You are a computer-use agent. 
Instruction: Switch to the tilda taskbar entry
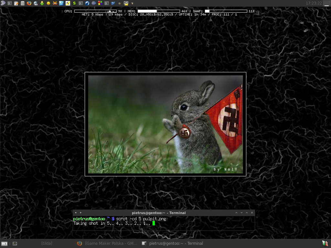[47, 243]
